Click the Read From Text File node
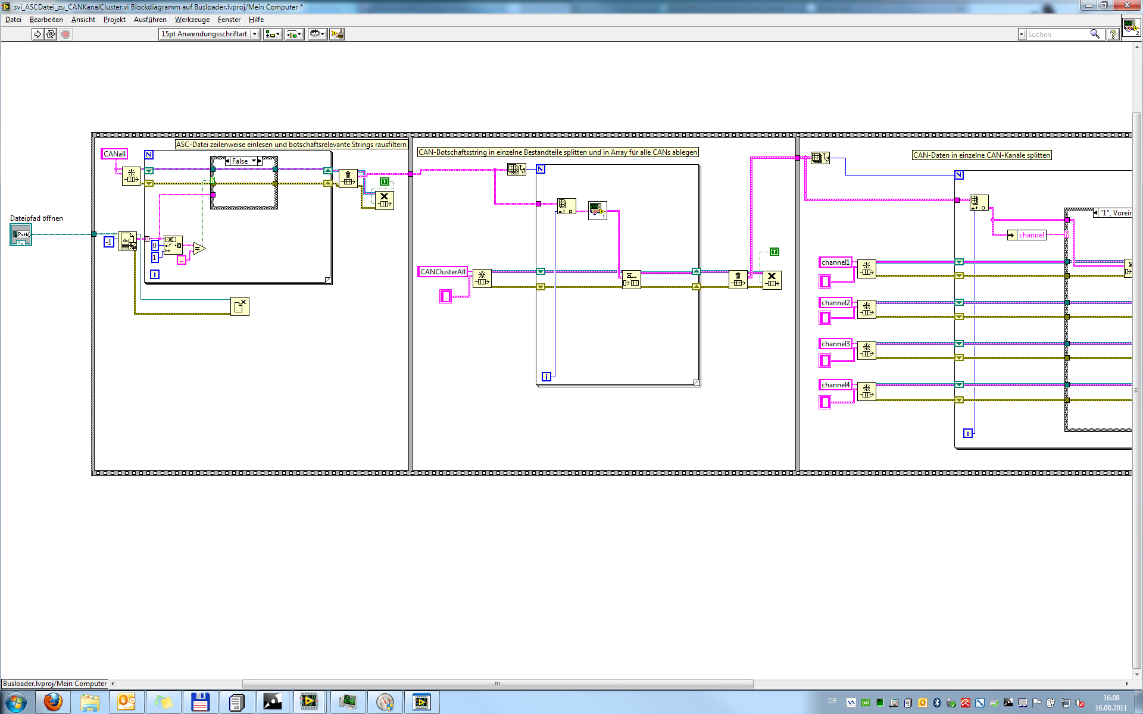This screenshot has height=714, width=1143. [127, 241]
